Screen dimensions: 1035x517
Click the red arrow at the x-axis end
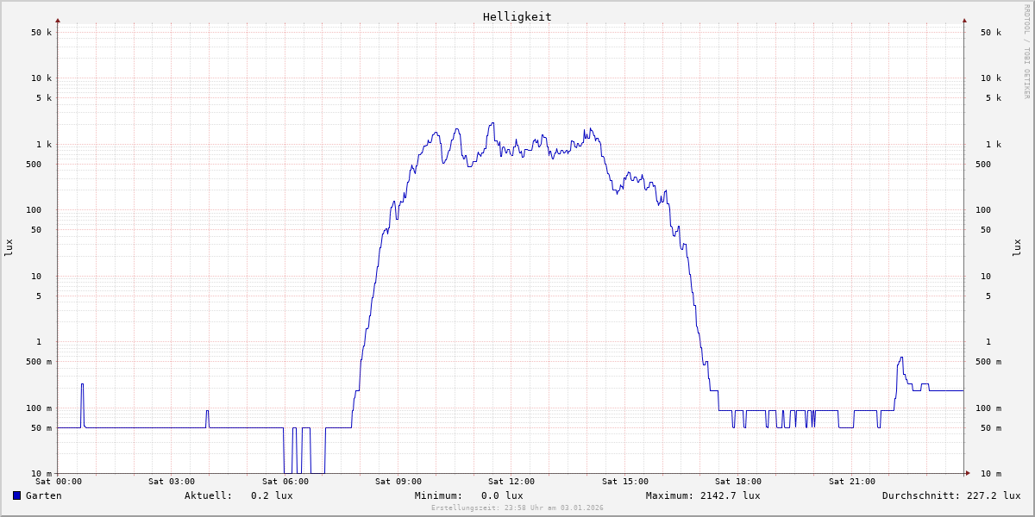[968, 473]
